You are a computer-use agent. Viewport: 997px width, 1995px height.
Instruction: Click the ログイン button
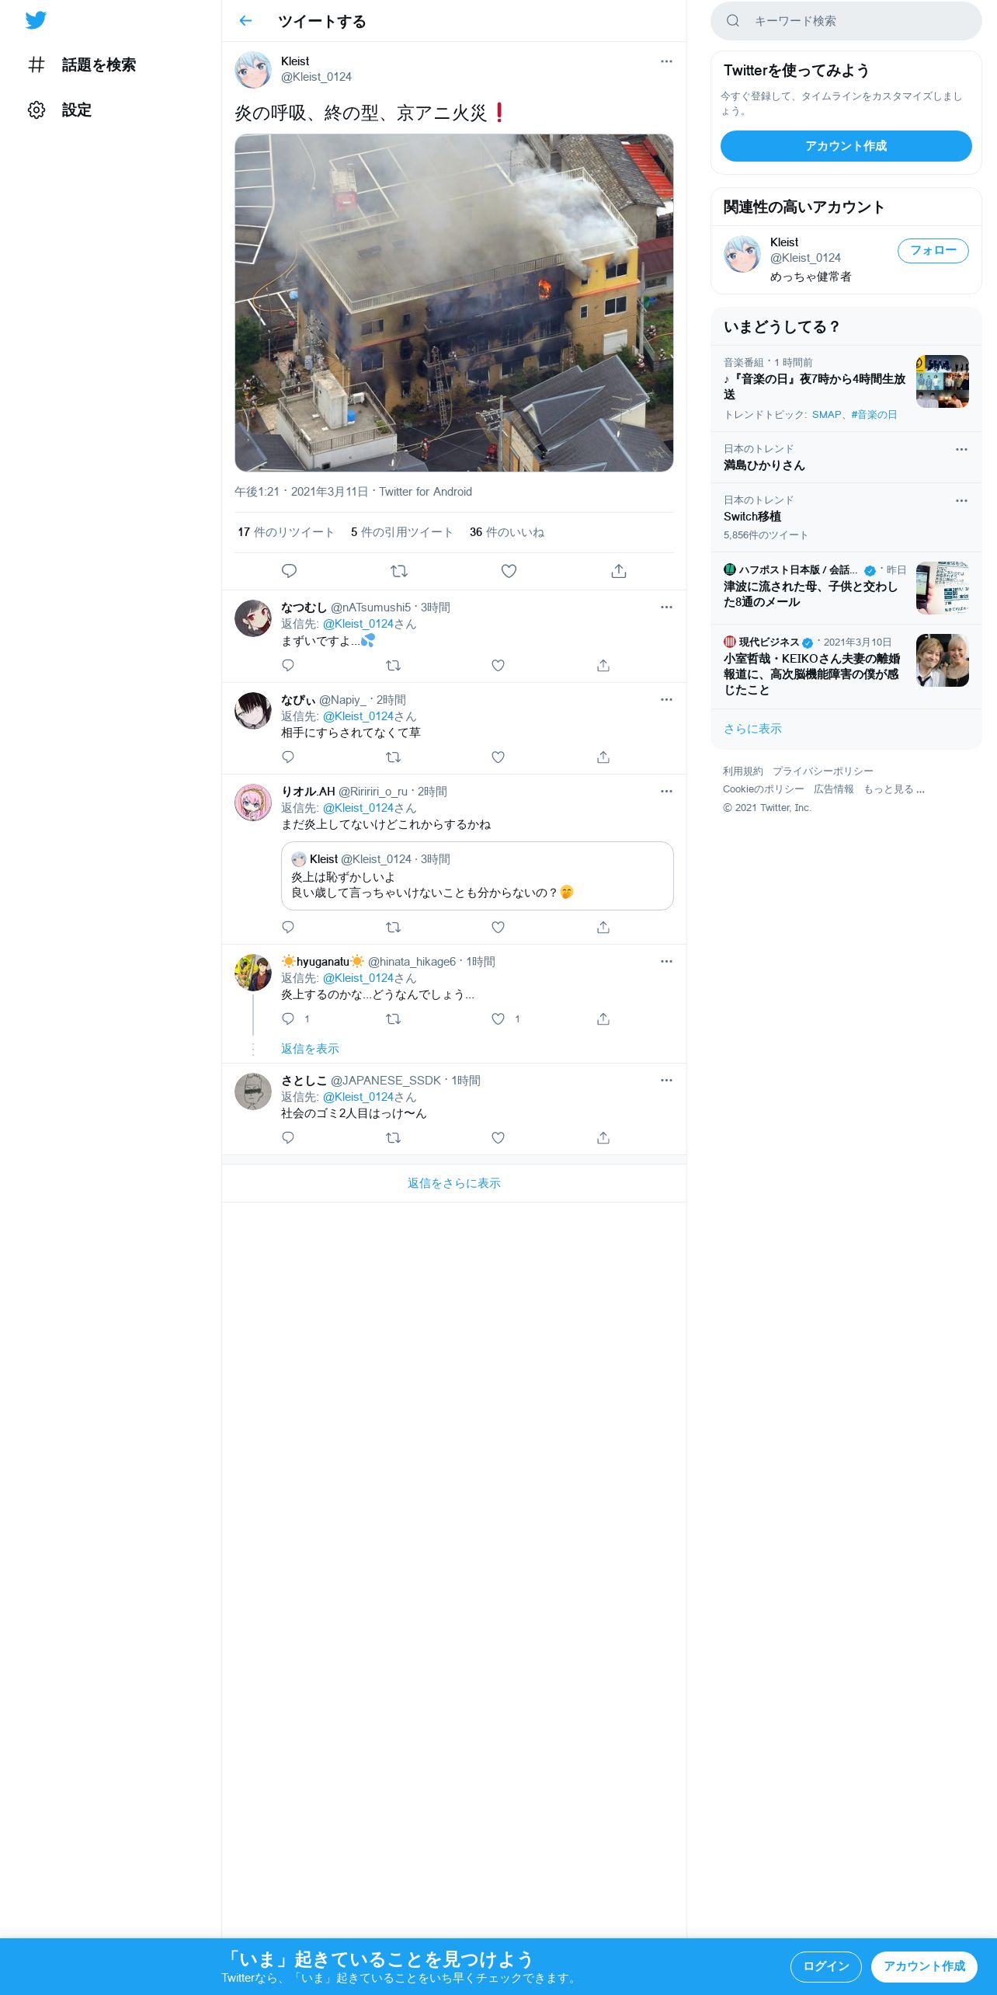pos(825,1966)
